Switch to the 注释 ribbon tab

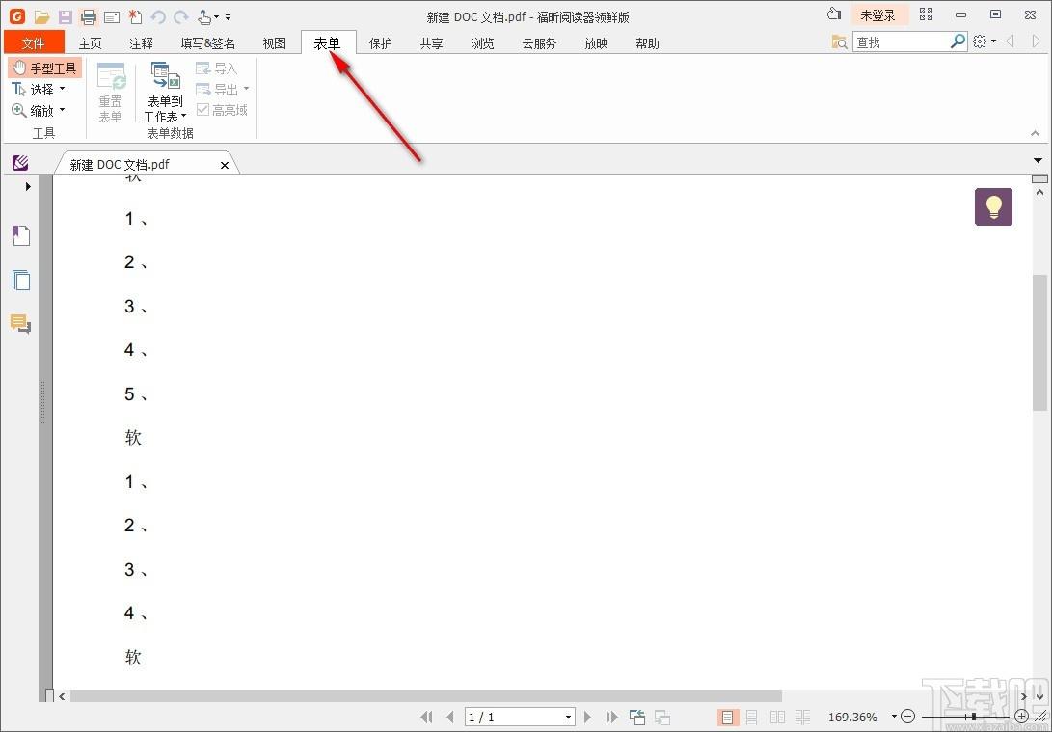tap(141, 43)
